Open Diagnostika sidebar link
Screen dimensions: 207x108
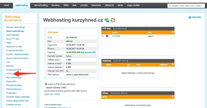tap(11, 82)
